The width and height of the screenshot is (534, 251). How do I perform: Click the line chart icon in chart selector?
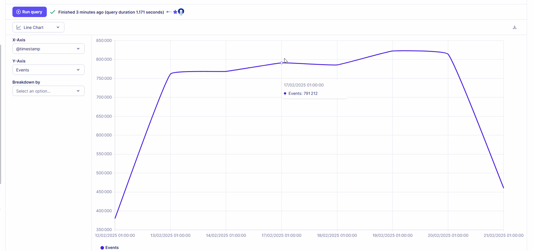click(19, 27)
